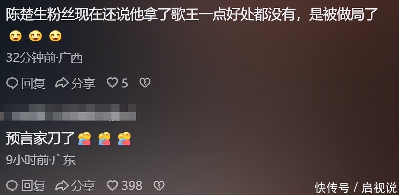The image size is (399, 195).
Task: Click 回复 text under the 32分钟前 comment
Action: coord(33,83)
